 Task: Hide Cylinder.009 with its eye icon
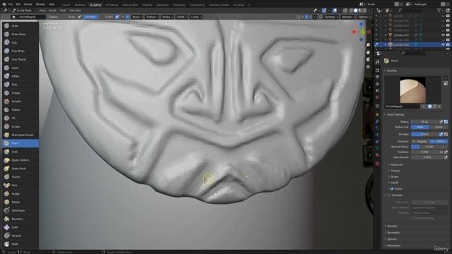pos(443,45)
